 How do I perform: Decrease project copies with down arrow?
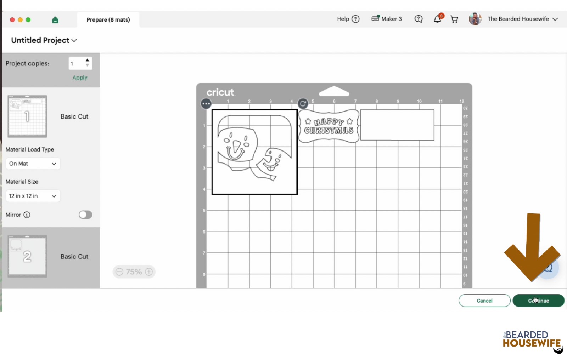point(88,65)
